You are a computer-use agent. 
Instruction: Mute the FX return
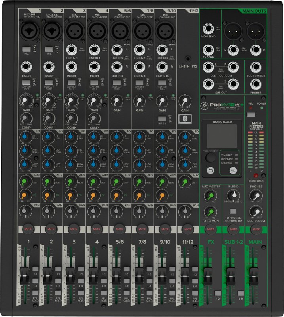pos(210,229)
